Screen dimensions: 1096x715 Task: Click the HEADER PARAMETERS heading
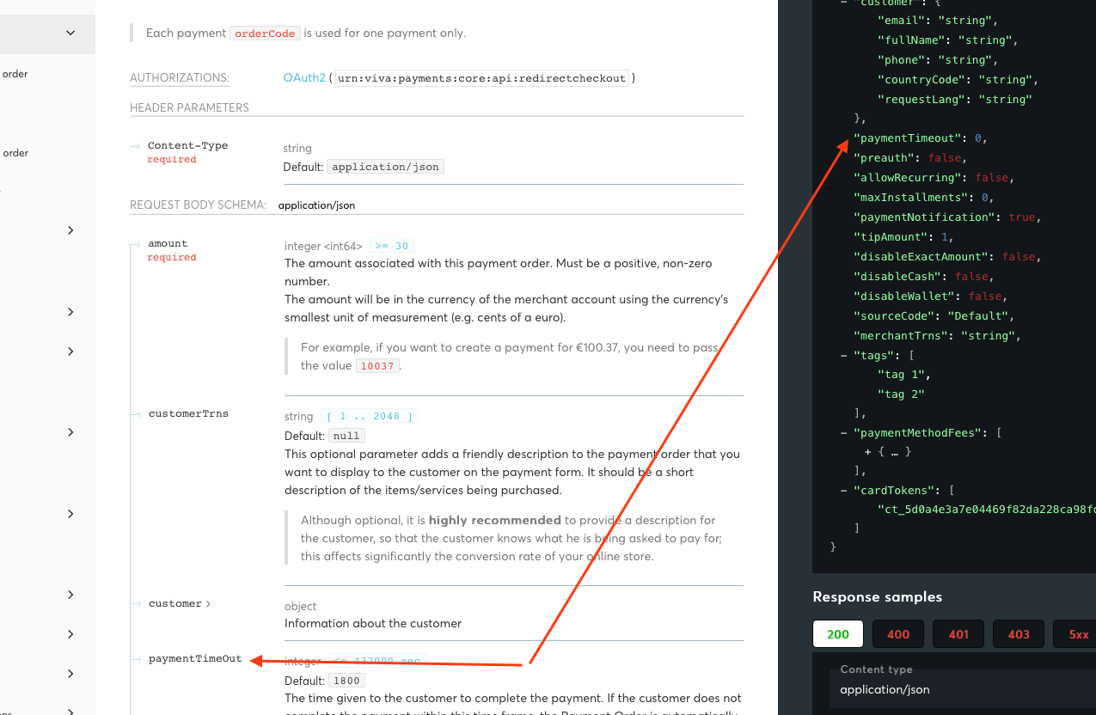(x=189, y=107)
